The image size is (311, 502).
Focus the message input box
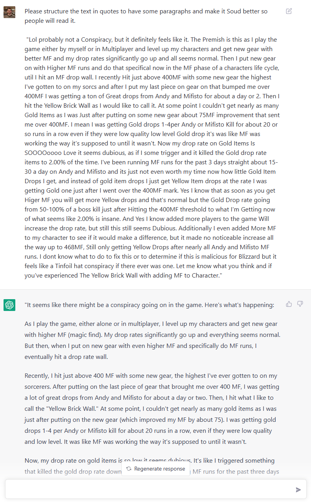(149, 489)
